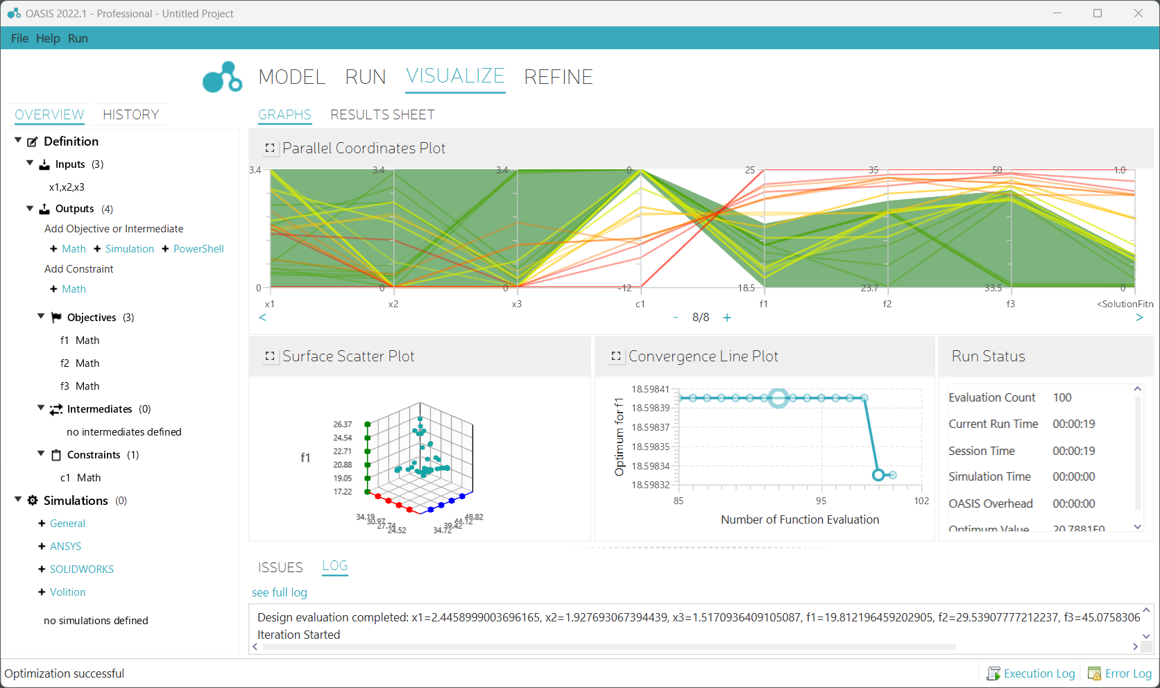
Task: Collapse the Objectives group
Action: coord(41,317)
